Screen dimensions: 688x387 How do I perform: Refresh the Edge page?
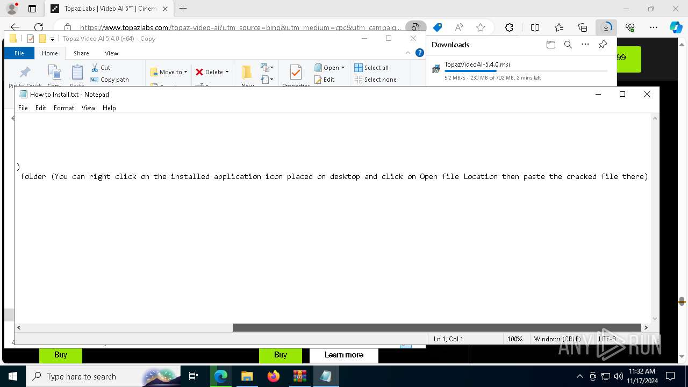click(x=39, y=27)
